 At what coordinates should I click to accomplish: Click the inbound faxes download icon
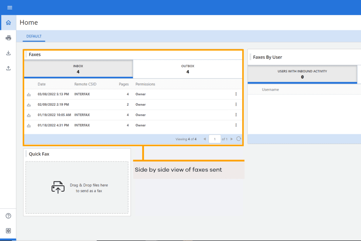(x=8, y=53)
